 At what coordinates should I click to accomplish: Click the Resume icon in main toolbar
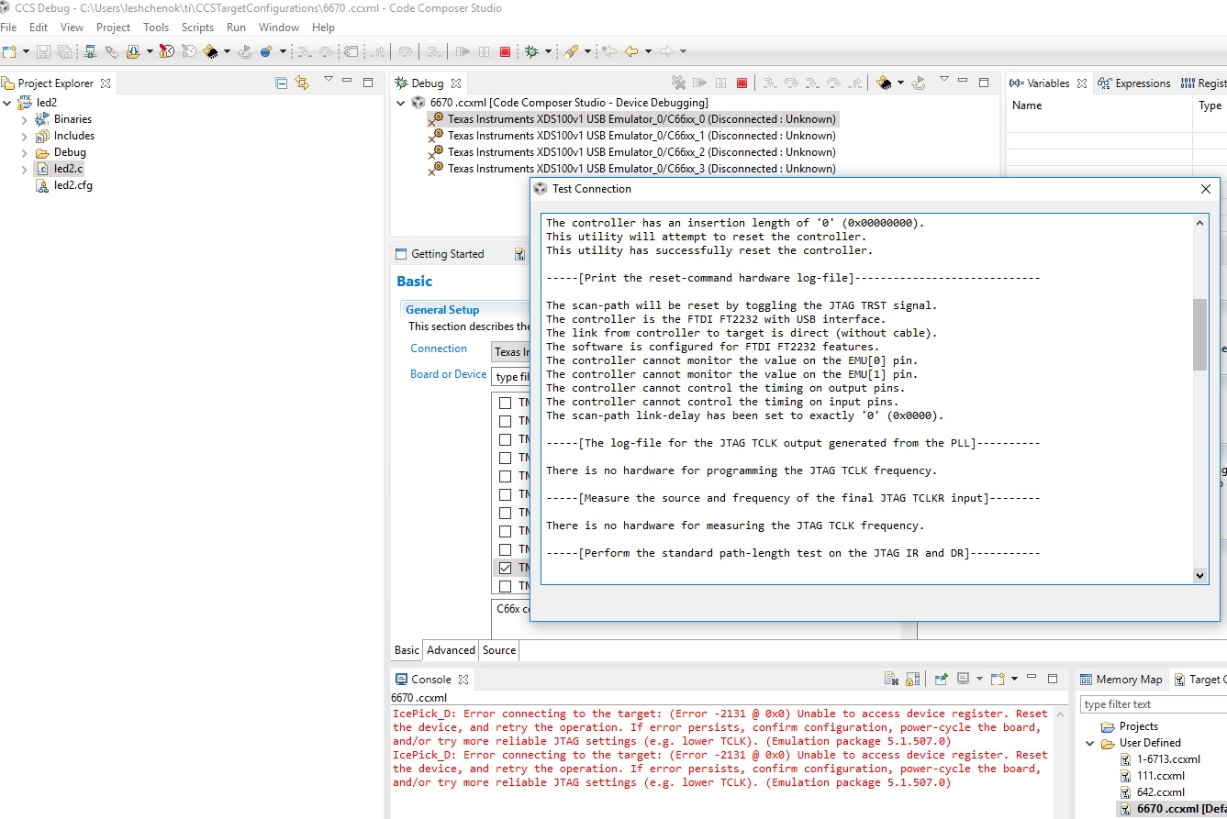click(463, 52)
